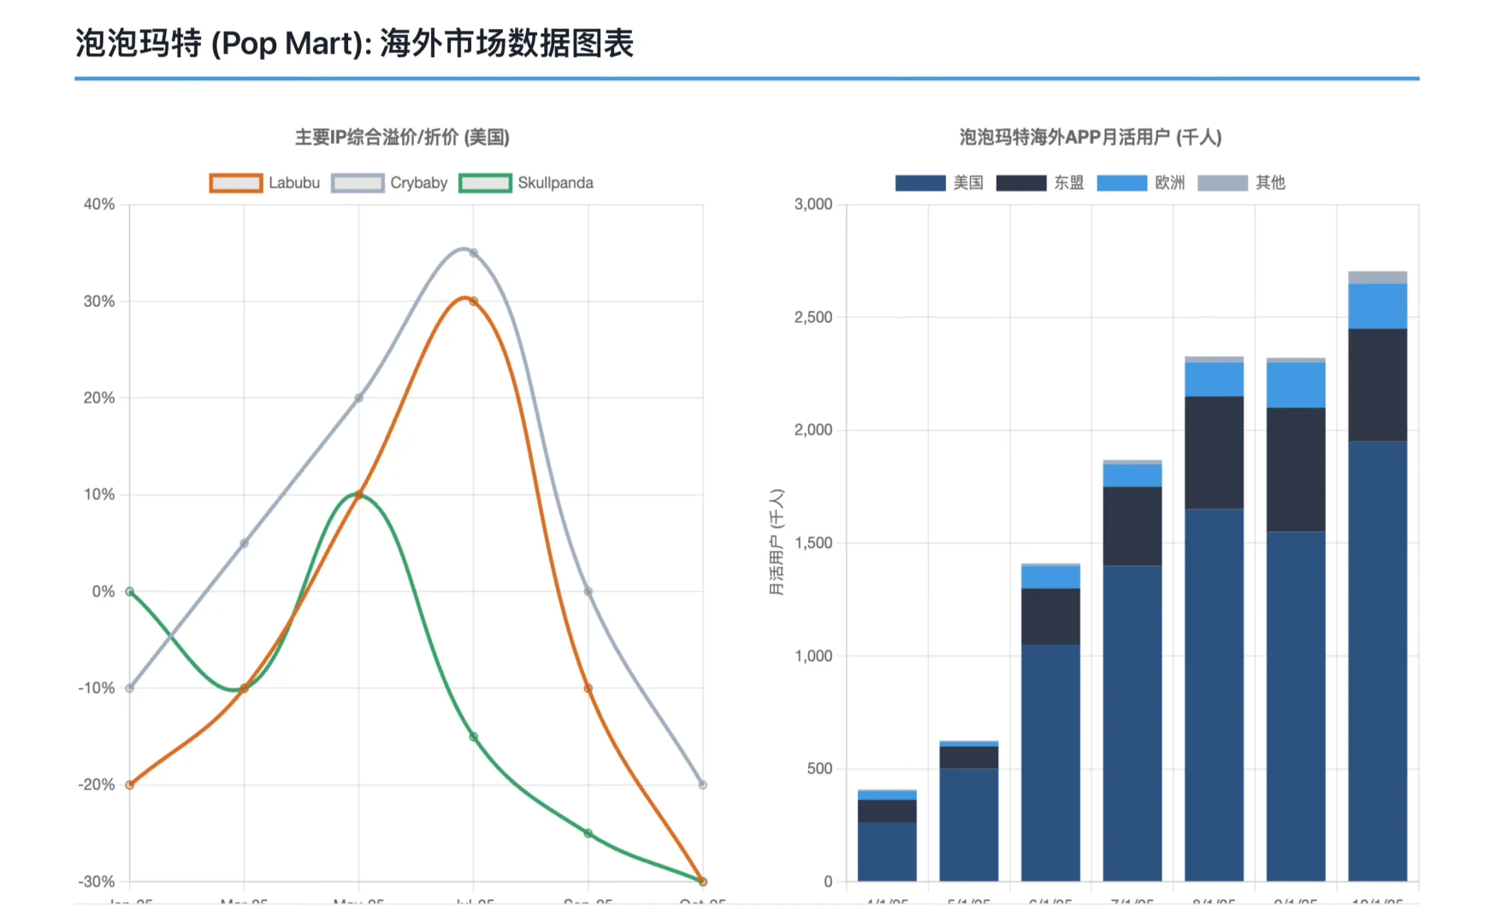Click the Skullpanda starting point at 0%
This screenshot has width=1495, height=923.
click(130, 591)
